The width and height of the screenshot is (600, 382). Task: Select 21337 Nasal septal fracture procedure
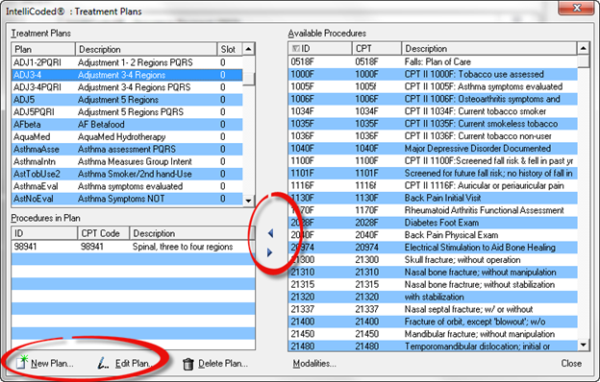click(x=433, y=309)
